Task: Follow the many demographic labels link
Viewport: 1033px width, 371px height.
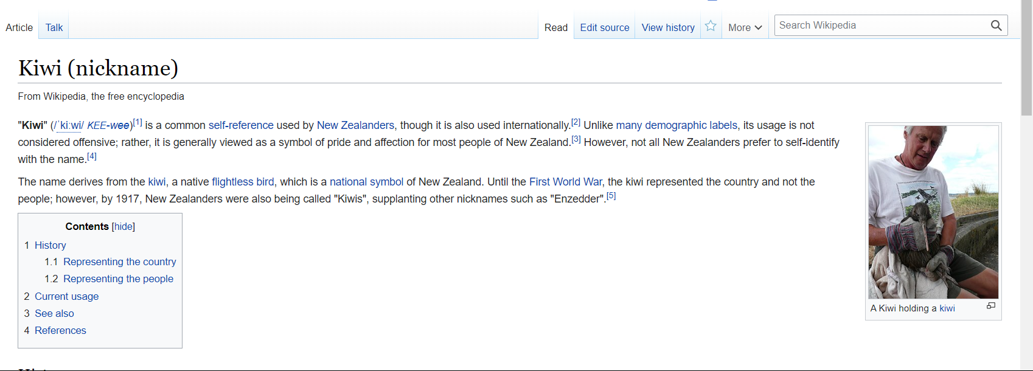Action: click(676, 125)
